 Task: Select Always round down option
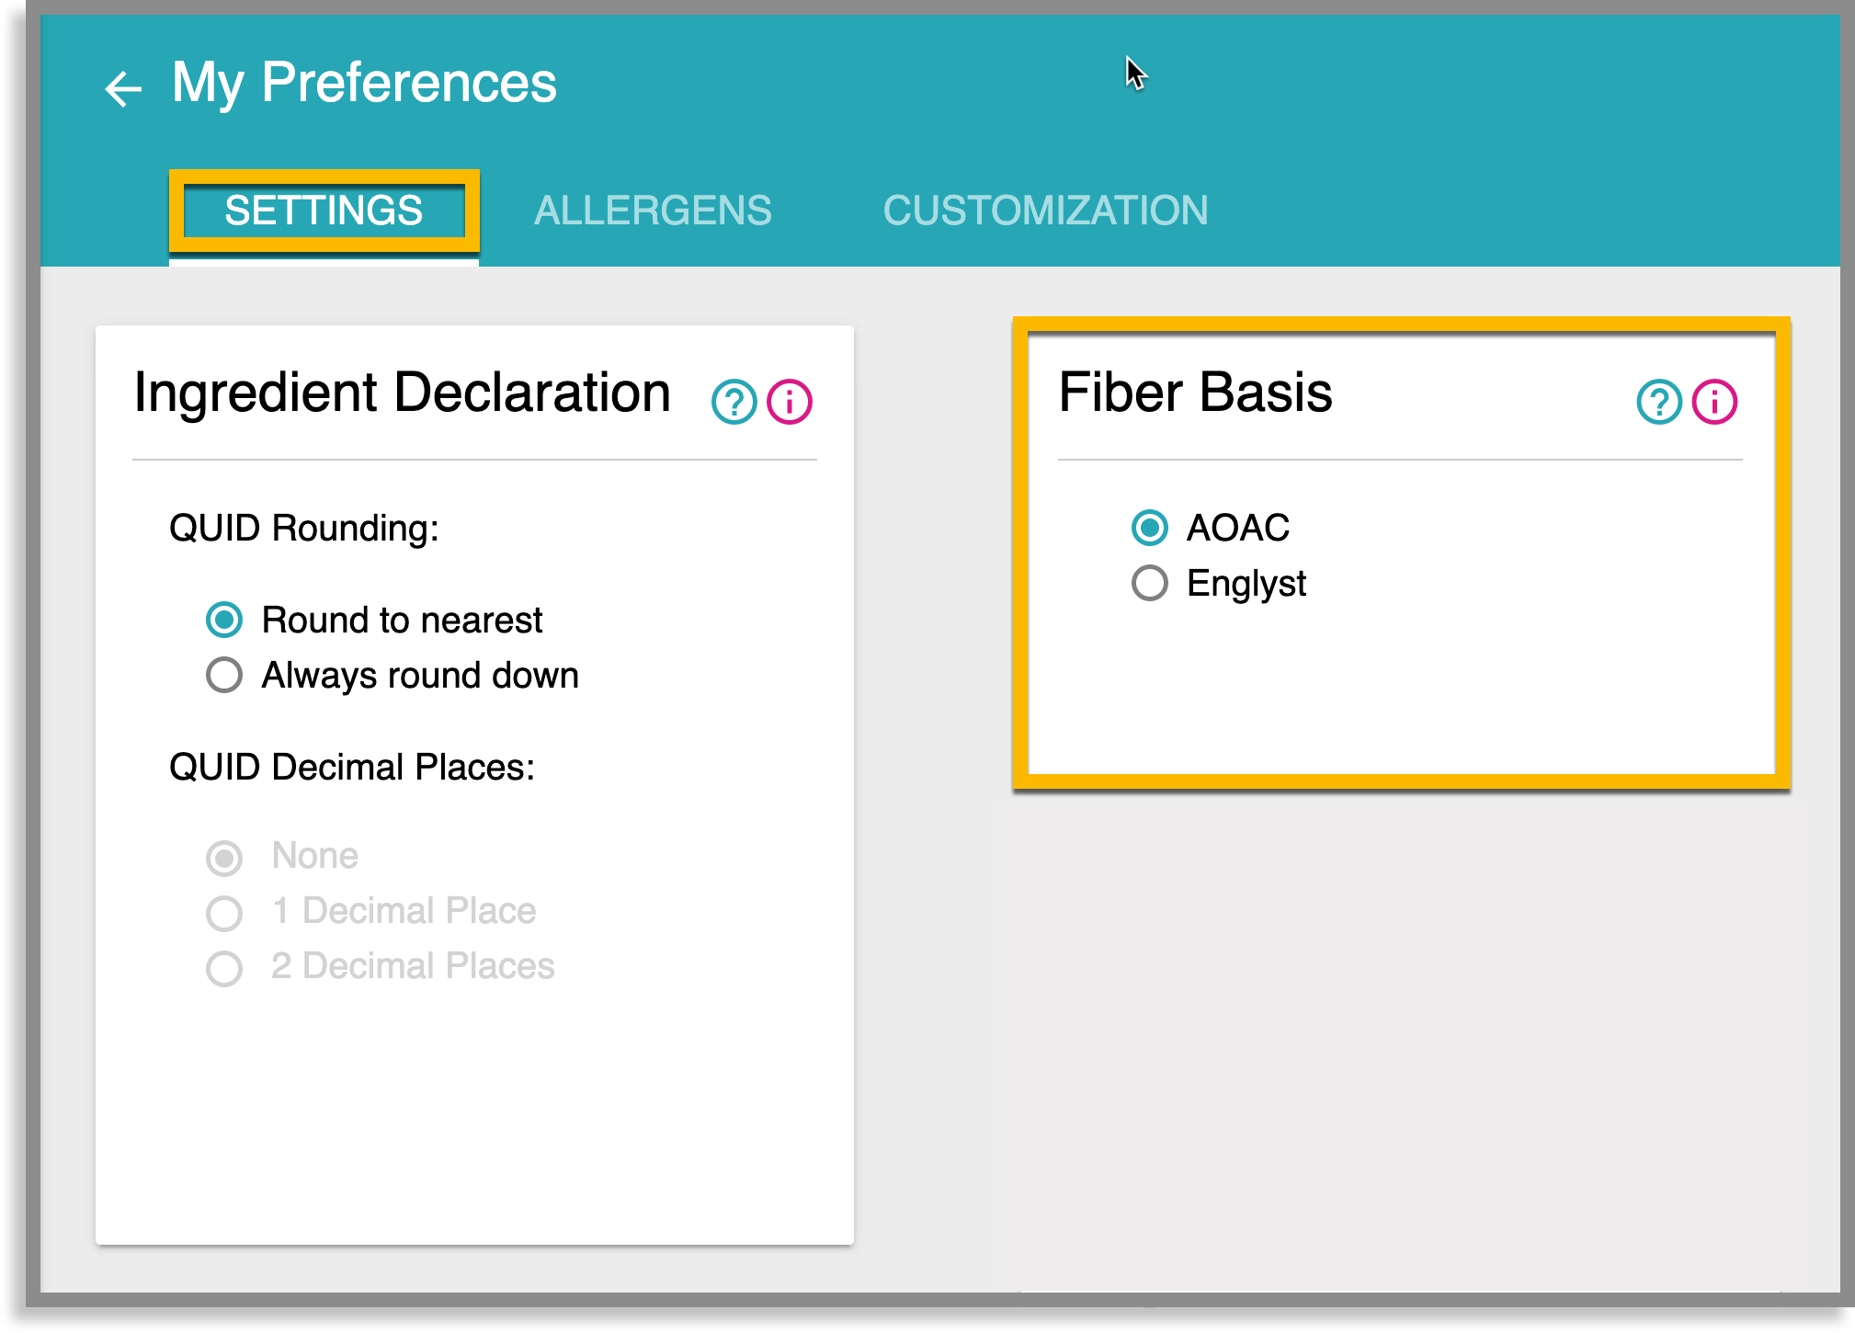pyautogui.click(x=393, y=675)
